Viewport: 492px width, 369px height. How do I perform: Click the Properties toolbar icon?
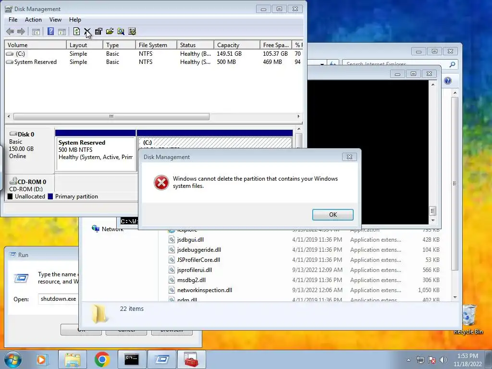(x=98, y=31)
